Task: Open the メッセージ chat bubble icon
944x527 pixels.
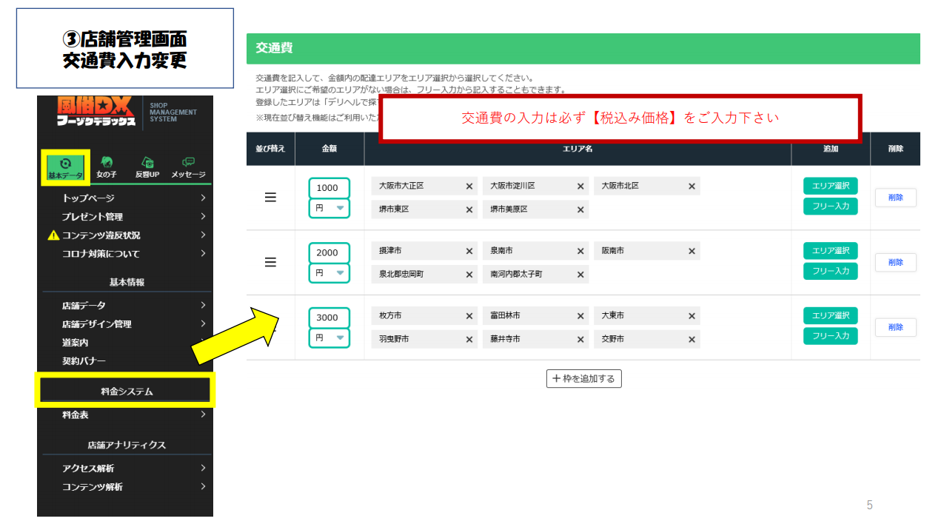Action: [x=187, y=162]
